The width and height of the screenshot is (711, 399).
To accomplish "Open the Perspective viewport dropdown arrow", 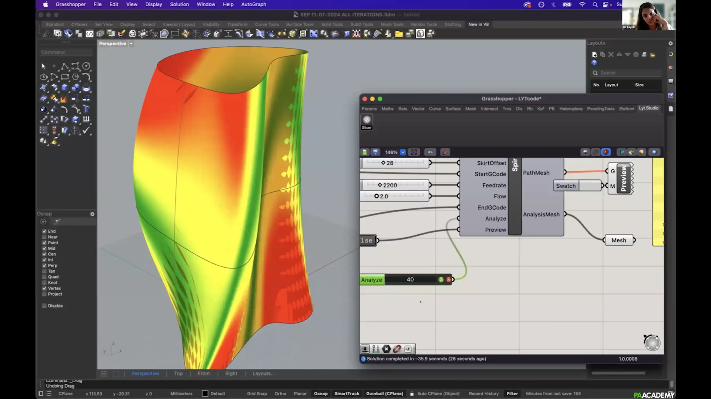I will click(x=131, y=44).
